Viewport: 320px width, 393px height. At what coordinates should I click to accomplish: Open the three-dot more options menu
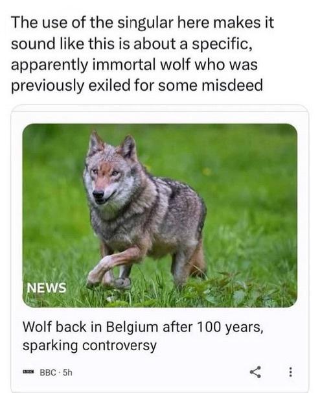pyautogui.click(x=290, y=372)
